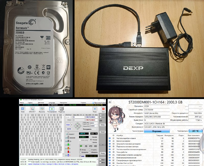Viewport: 204px width, 166px height.
Task: Open the Настройки menu
Action: pos(63,103)
